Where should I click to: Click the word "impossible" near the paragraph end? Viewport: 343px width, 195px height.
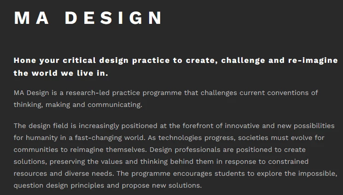pyautogui.click(x=317, y=173)
